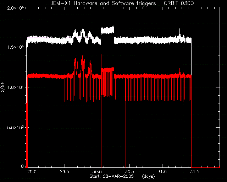The width and height of the screenshot is (227, 182).
Task: Click the white curve's sharp spike after 31.0
Action: click(x=180, y=33)
